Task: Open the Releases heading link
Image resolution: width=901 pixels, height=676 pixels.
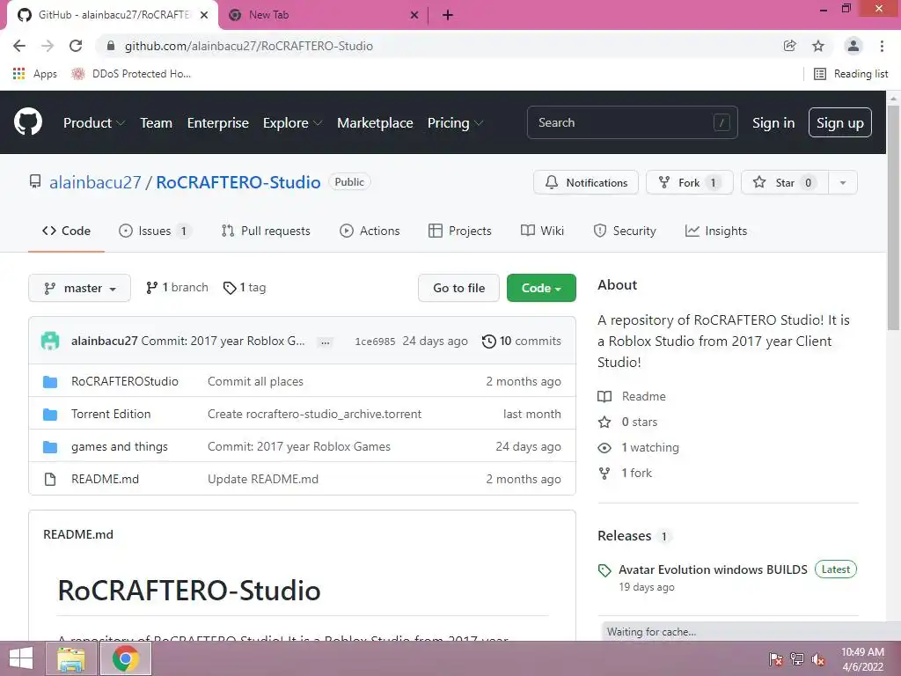Action: [634, 536]
